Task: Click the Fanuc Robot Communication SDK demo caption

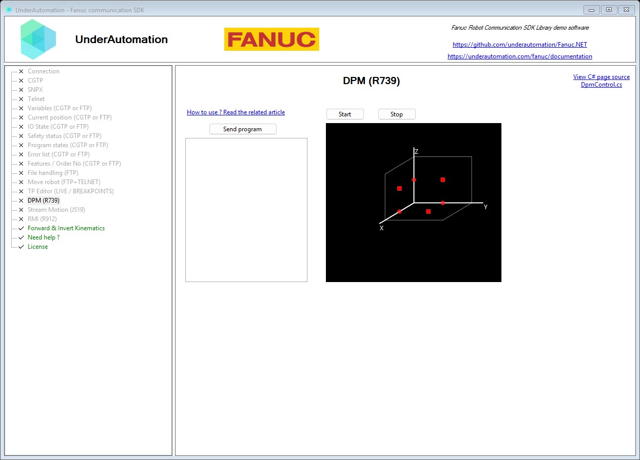Action: (520, 28)
